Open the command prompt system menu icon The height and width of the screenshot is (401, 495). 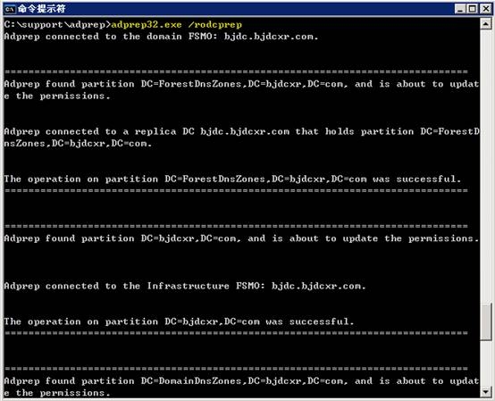(10, 9)
